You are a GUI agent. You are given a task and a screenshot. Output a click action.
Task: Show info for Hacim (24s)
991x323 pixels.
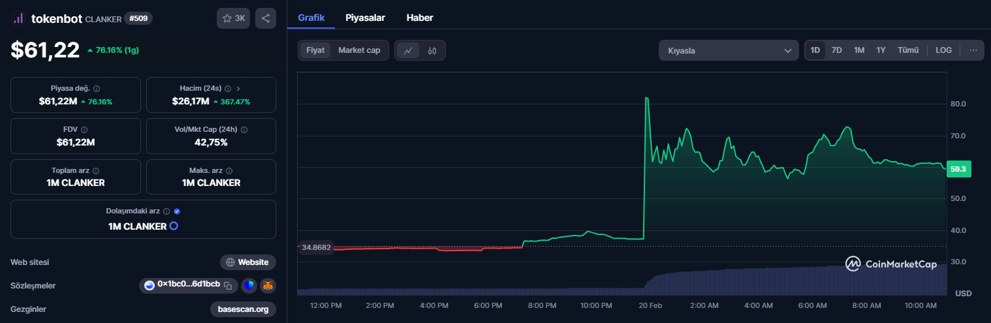[x=227, y=88]
